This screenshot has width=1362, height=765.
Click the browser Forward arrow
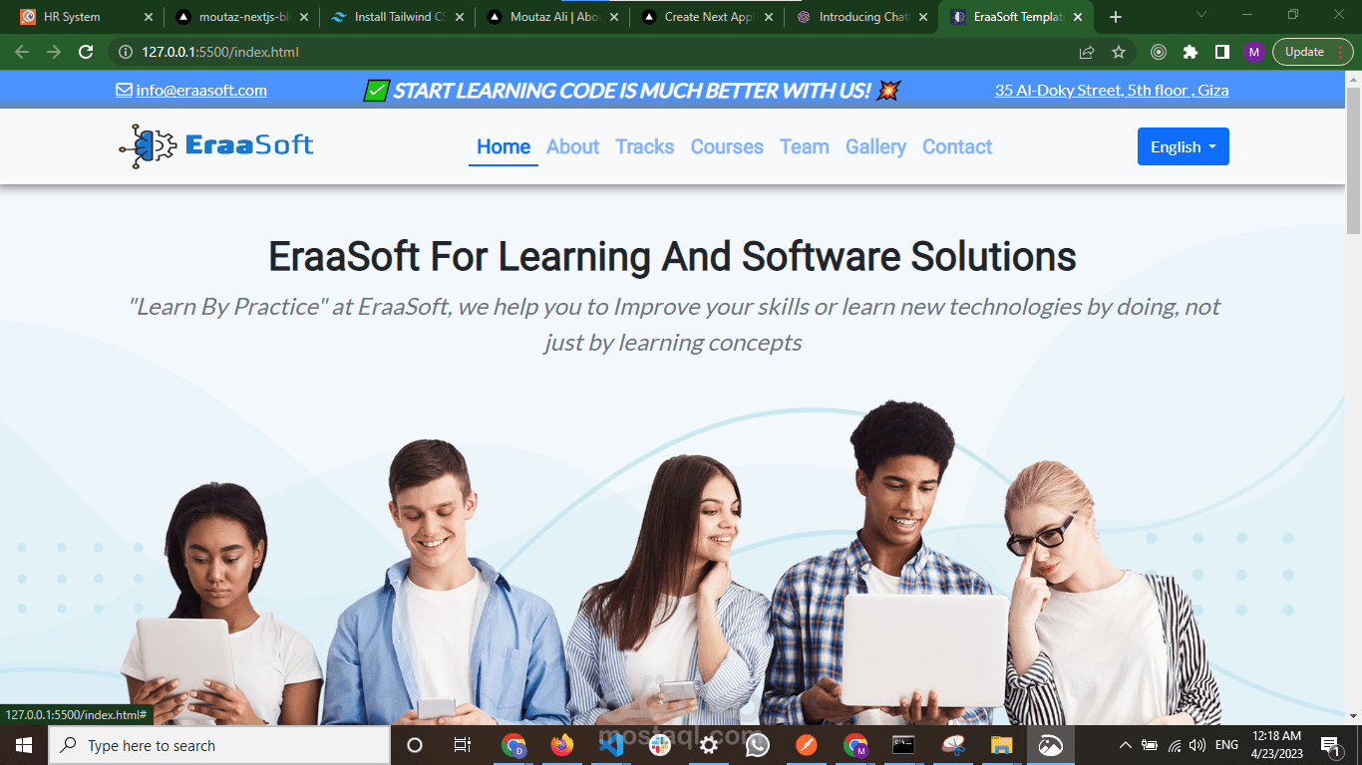54,52
